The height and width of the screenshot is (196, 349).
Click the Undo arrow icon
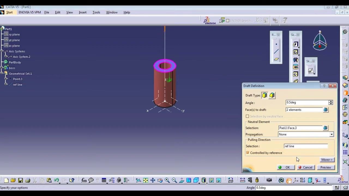pos(56,180)
